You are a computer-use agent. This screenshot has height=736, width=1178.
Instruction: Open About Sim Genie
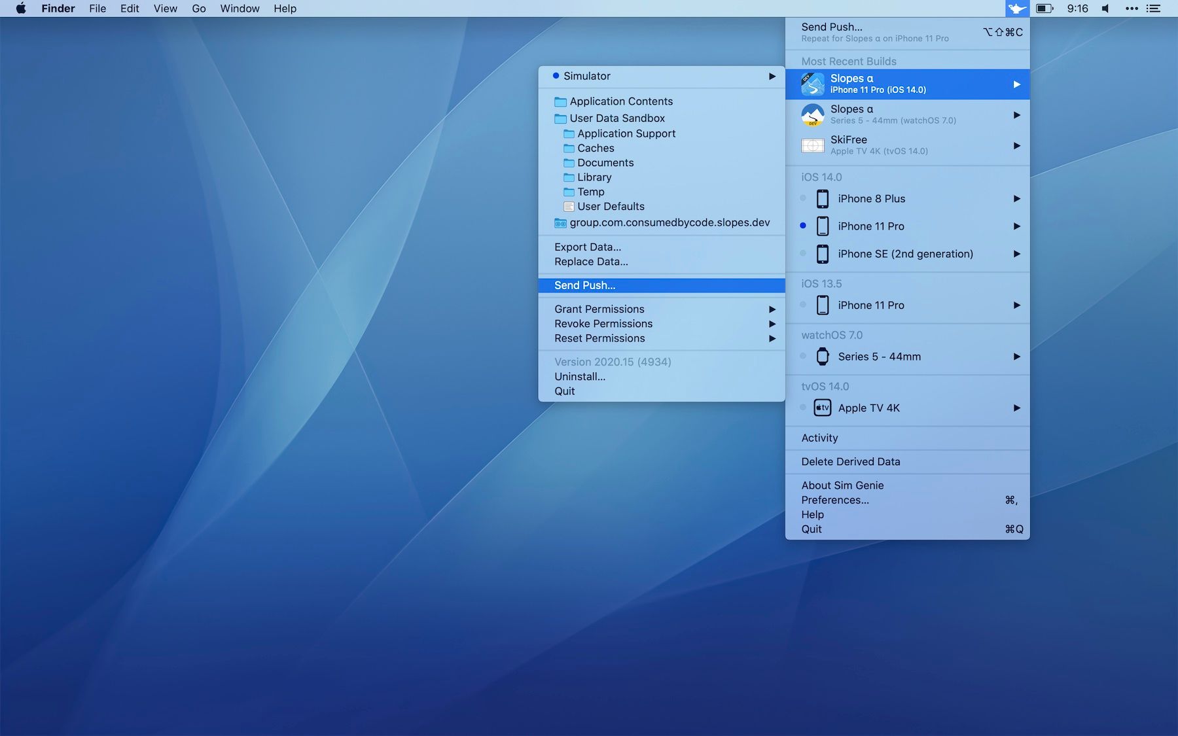point(907,485)
